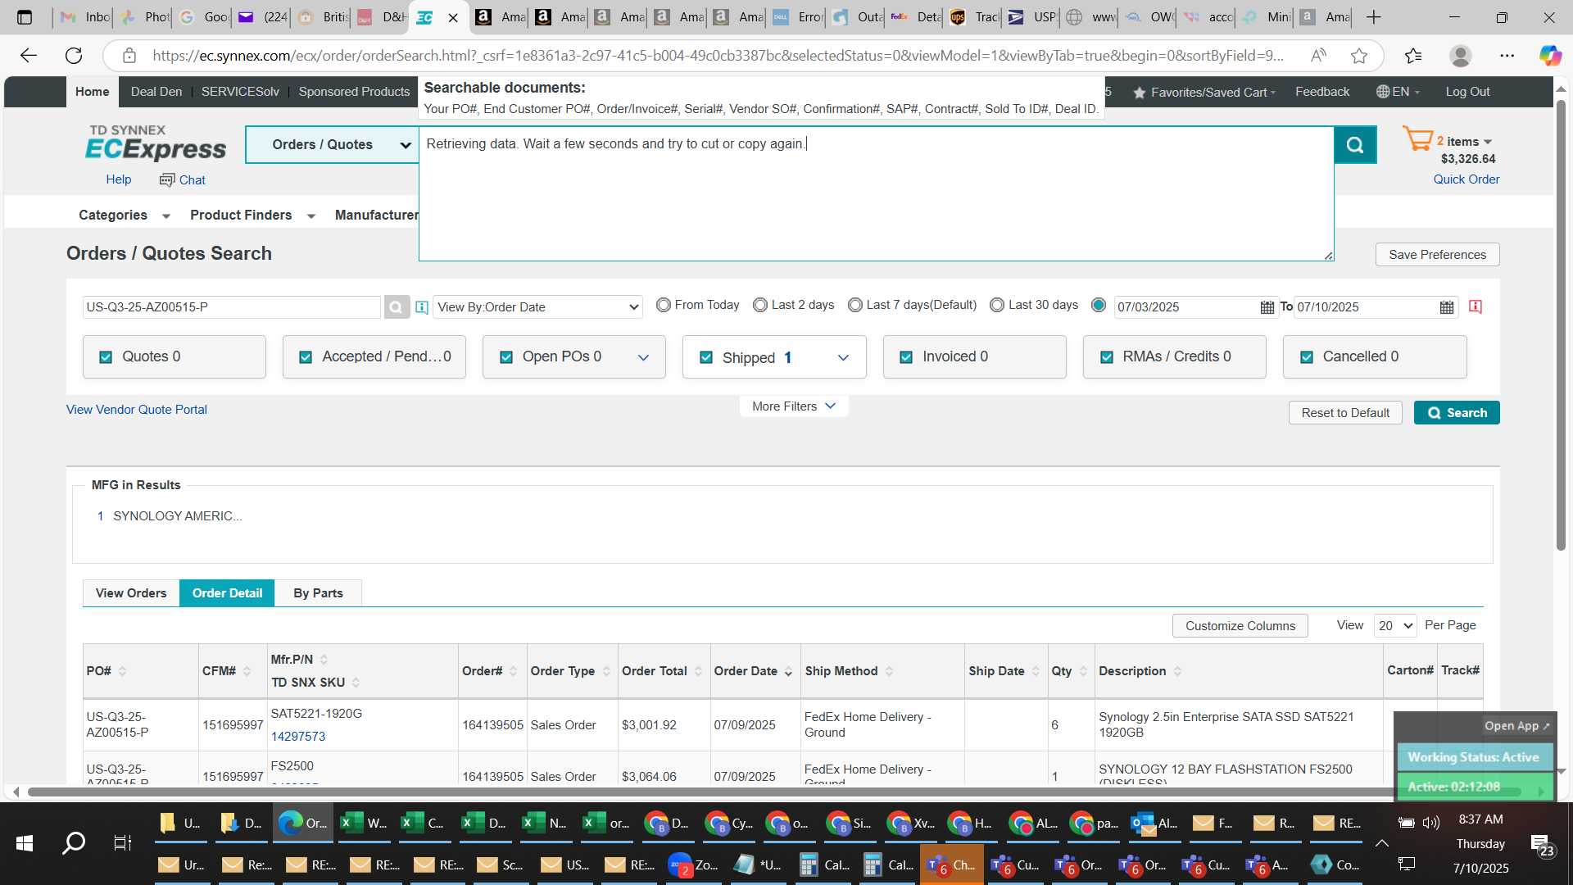Click Save Preferences button
This screenshot has width=1573, height=885.
click(1437, 255)
